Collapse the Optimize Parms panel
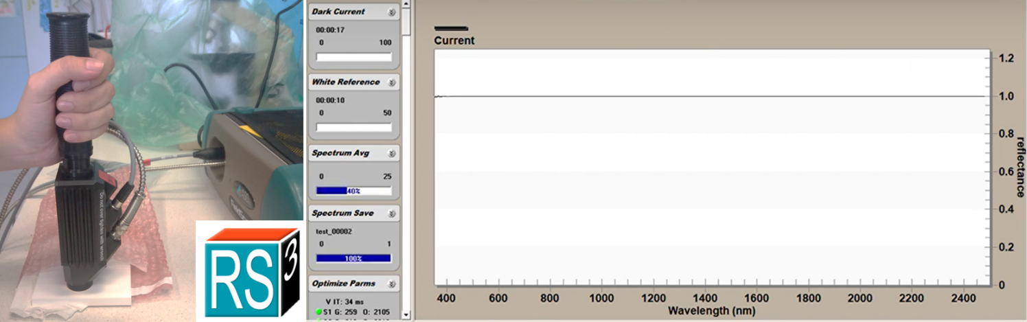Image resolution: width=1027 pixels, height=322 pixels. point(391,284)
